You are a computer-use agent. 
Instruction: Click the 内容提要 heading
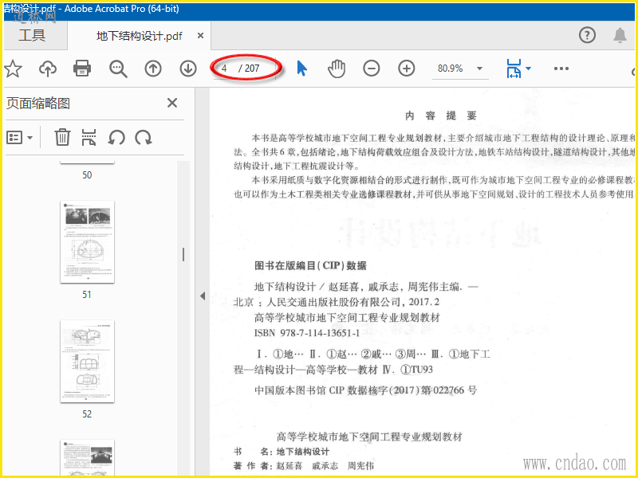[441, 116]
